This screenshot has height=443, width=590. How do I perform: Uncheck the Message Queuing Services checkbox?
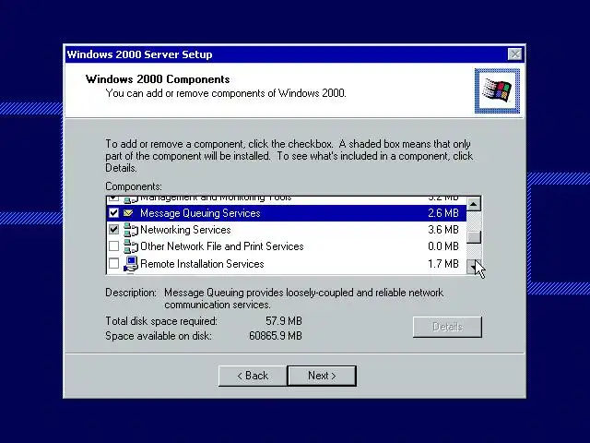click(x=113, y=213)
